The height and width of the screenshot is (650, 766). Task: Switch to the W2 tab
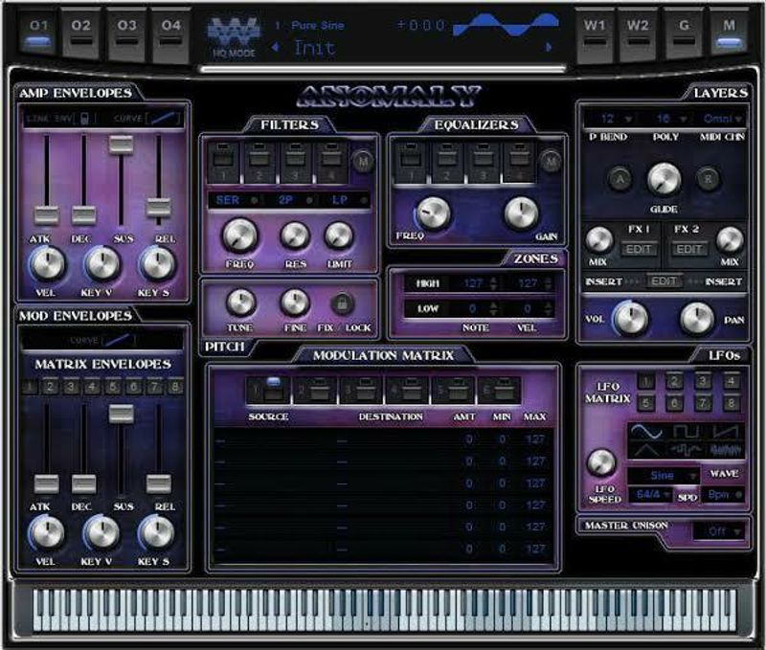coord(638,33)
